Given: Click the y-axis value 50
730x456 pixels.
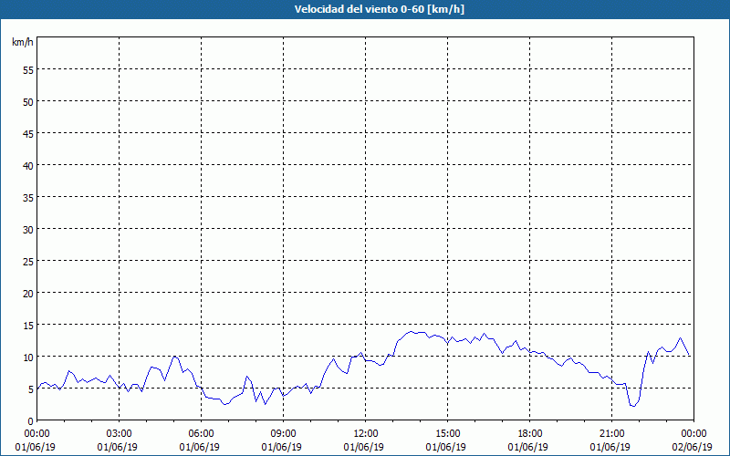Looking at the screenshot, I should (x=28, y=102).
